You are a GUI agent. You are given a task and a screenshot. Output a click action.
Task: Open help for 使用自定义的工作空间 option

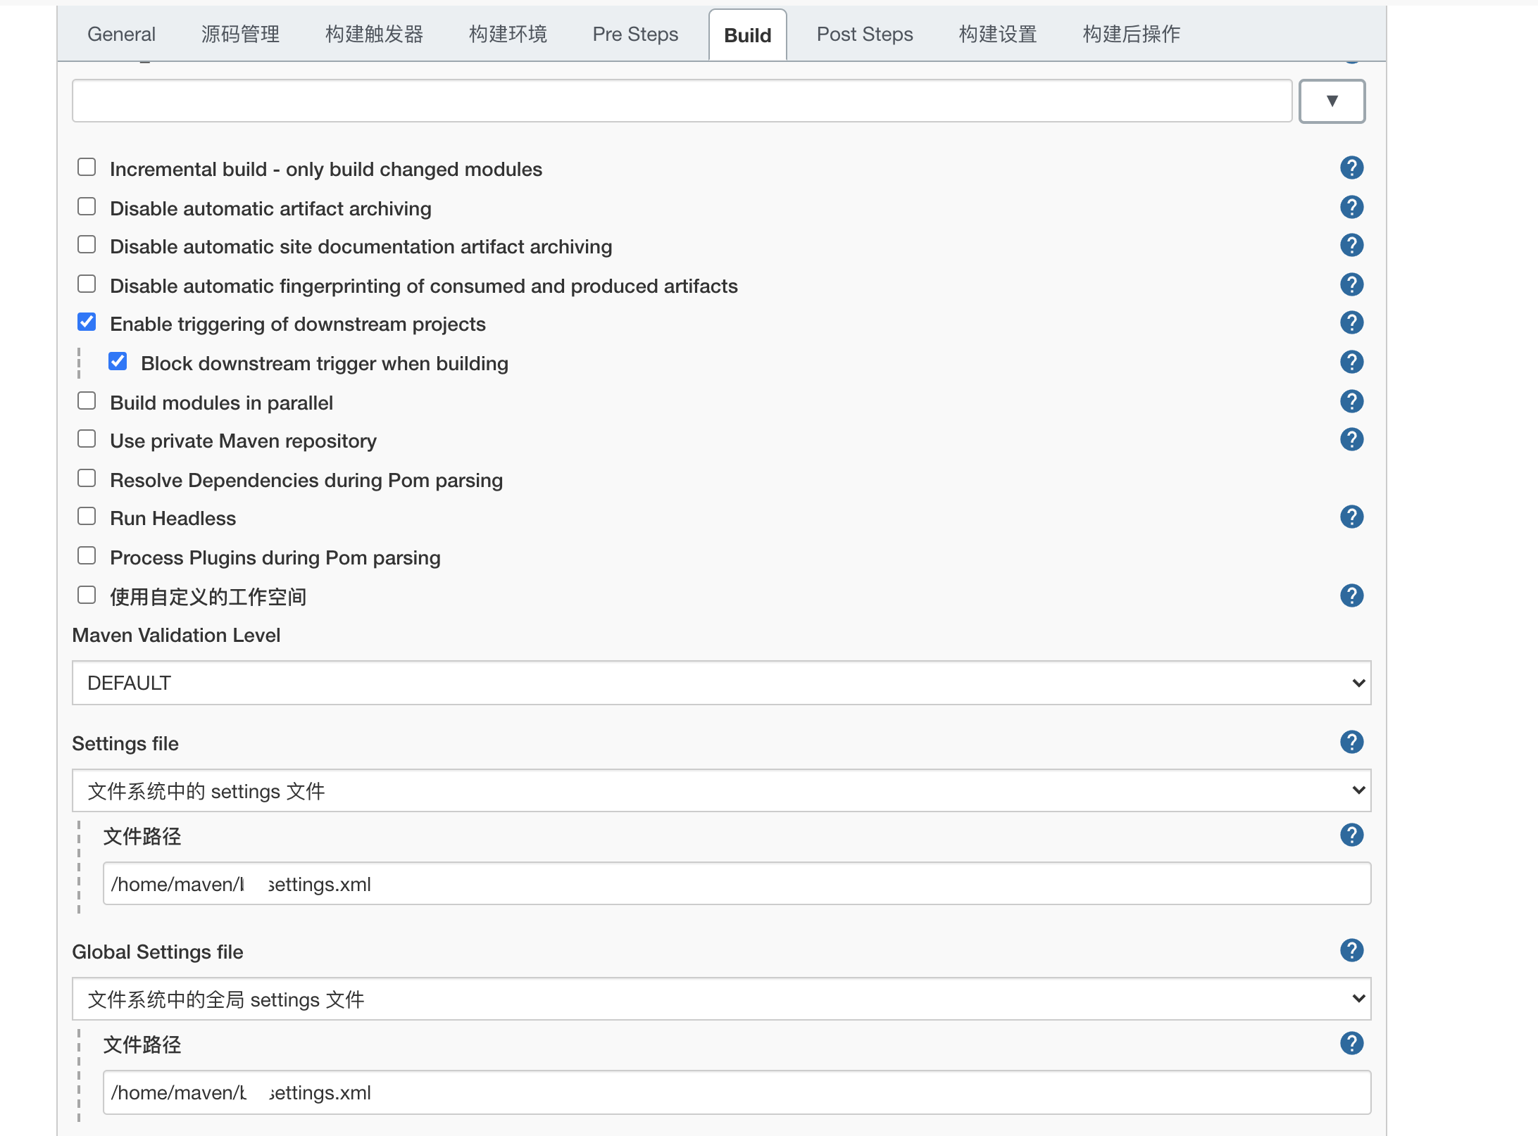click(1351, 595)
